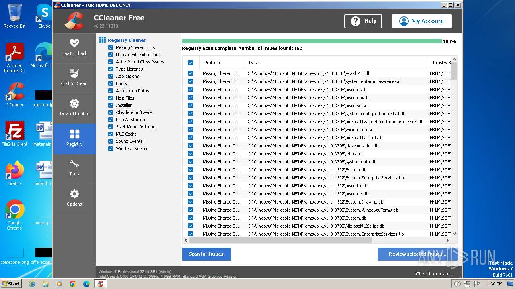Open My Account

tap(422, 21)
